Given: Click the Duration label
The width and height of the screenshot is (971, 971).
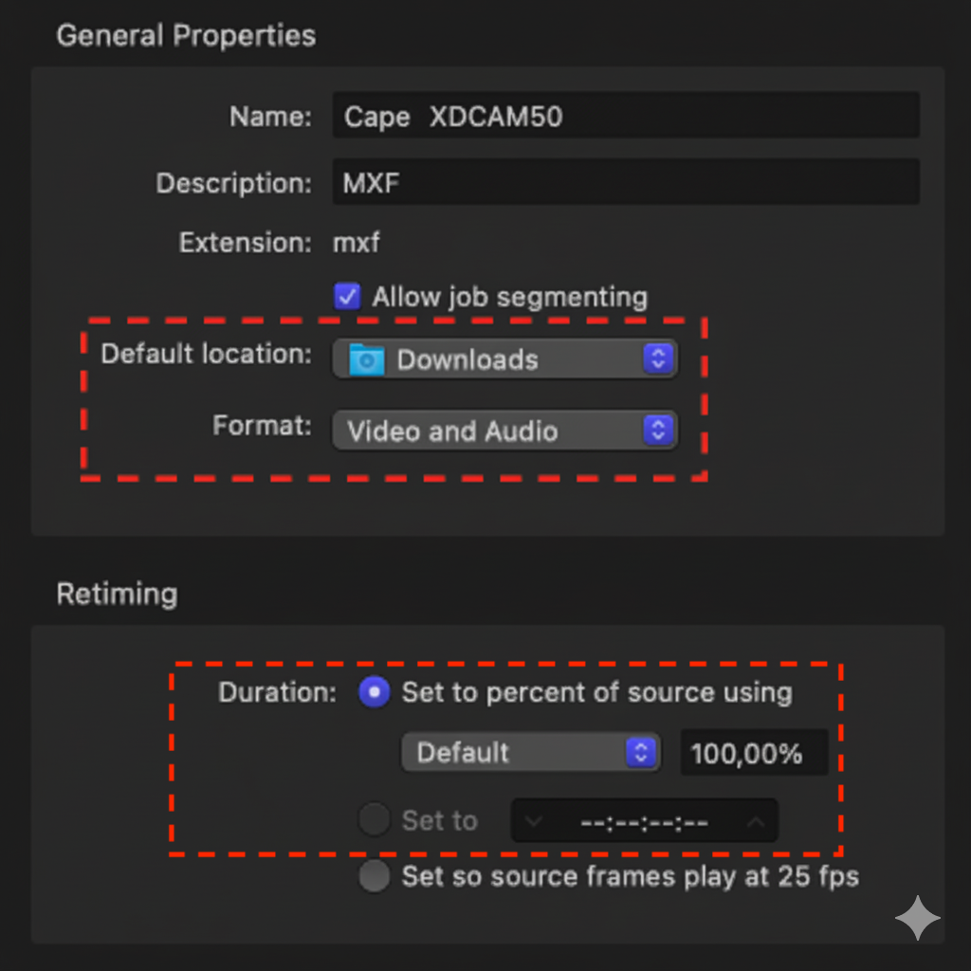Looking at the screenshot, I should [275, 692].
